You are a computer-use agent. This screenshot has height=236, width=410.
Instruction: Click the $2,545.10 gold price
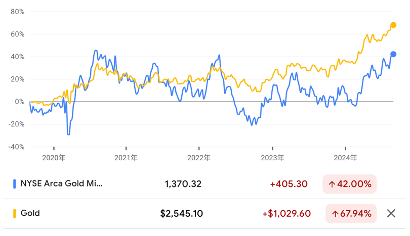click(182, 214)
